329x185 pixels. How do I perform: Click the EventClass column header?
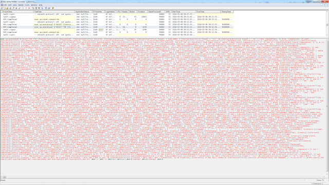point(17,12)
